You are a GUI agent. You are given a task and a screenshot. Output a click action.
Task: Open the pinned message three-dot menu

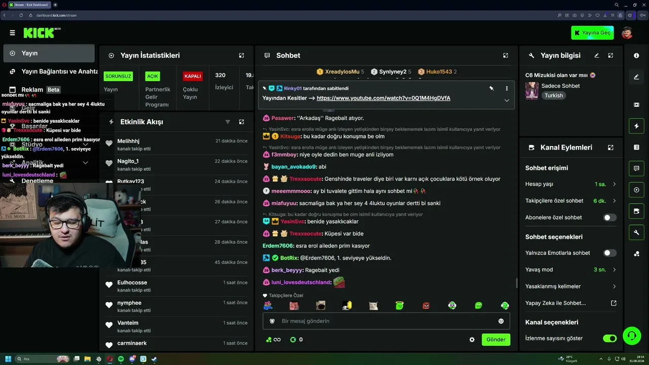click(507, 88)
